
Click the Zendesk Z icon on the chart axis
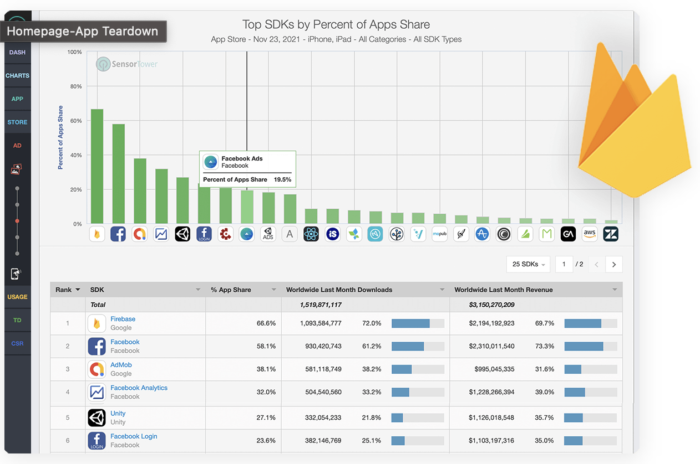click(611, 234)
